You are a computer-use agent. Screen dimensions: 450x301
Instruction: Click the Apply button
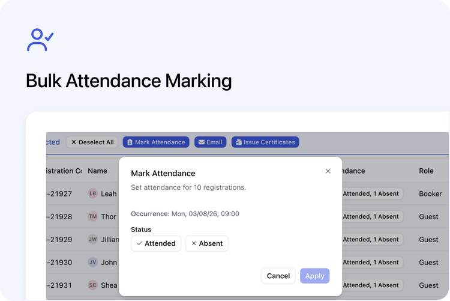tap(314, 276)
